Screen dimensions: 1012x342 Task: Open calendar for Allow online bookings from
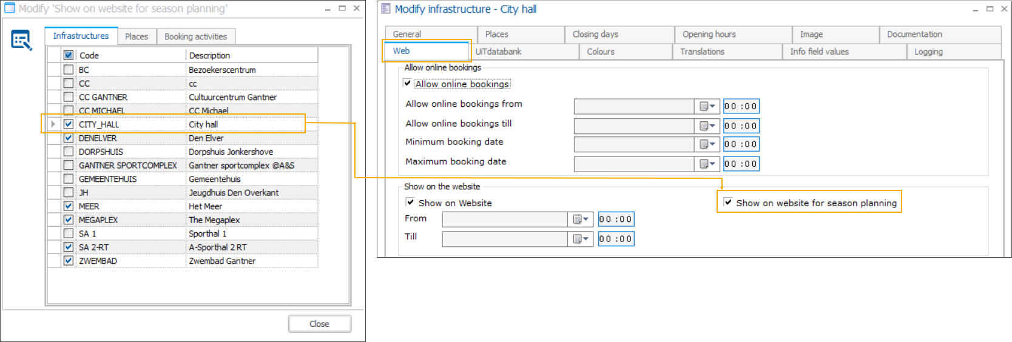707,107
